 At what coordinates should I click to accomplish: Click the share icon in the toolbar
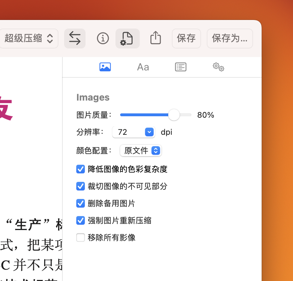pyautogui.click(x=155, y=38)
